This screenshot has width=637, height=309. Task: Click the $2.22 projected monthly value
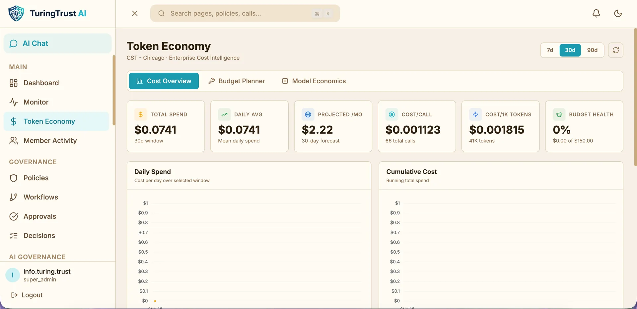317,130
